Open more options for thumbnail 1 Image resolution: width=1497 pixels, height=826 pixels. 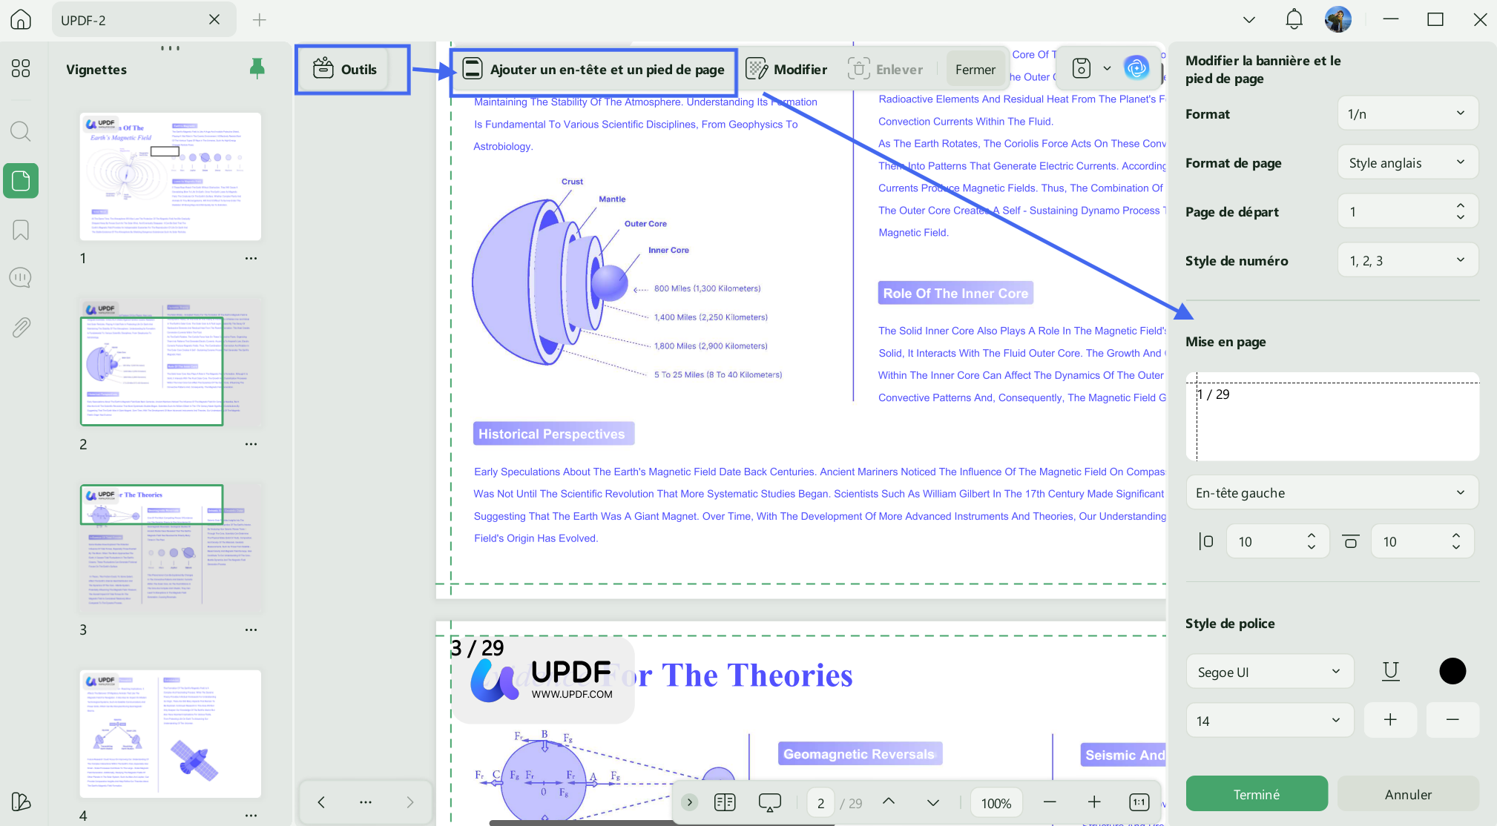point(251,259)
